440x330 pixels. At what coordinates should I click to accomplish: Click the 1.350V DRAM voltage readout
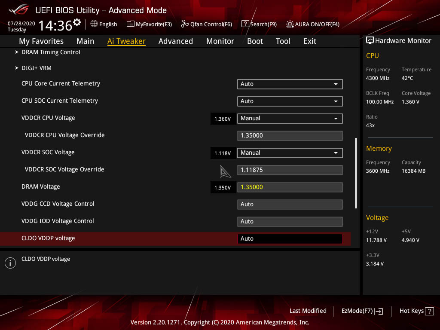tap(223, 187)
